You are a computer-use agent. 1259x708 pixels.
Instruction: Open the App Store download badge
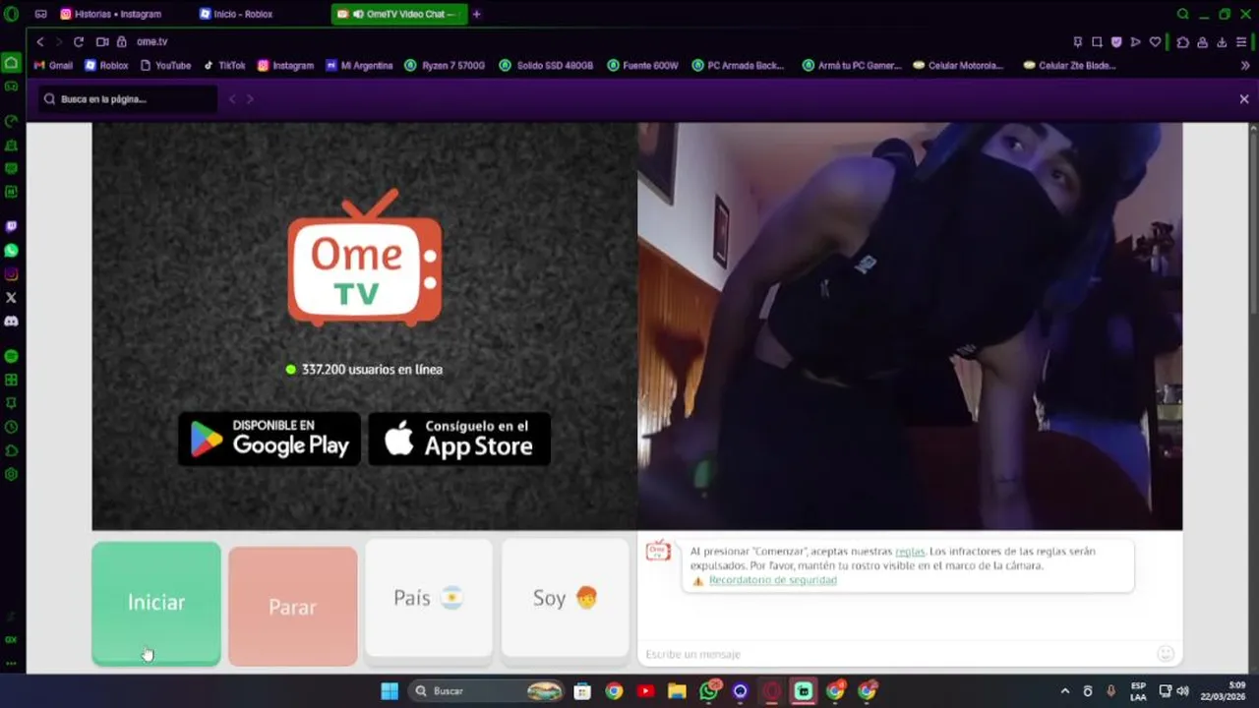point(459,439)
